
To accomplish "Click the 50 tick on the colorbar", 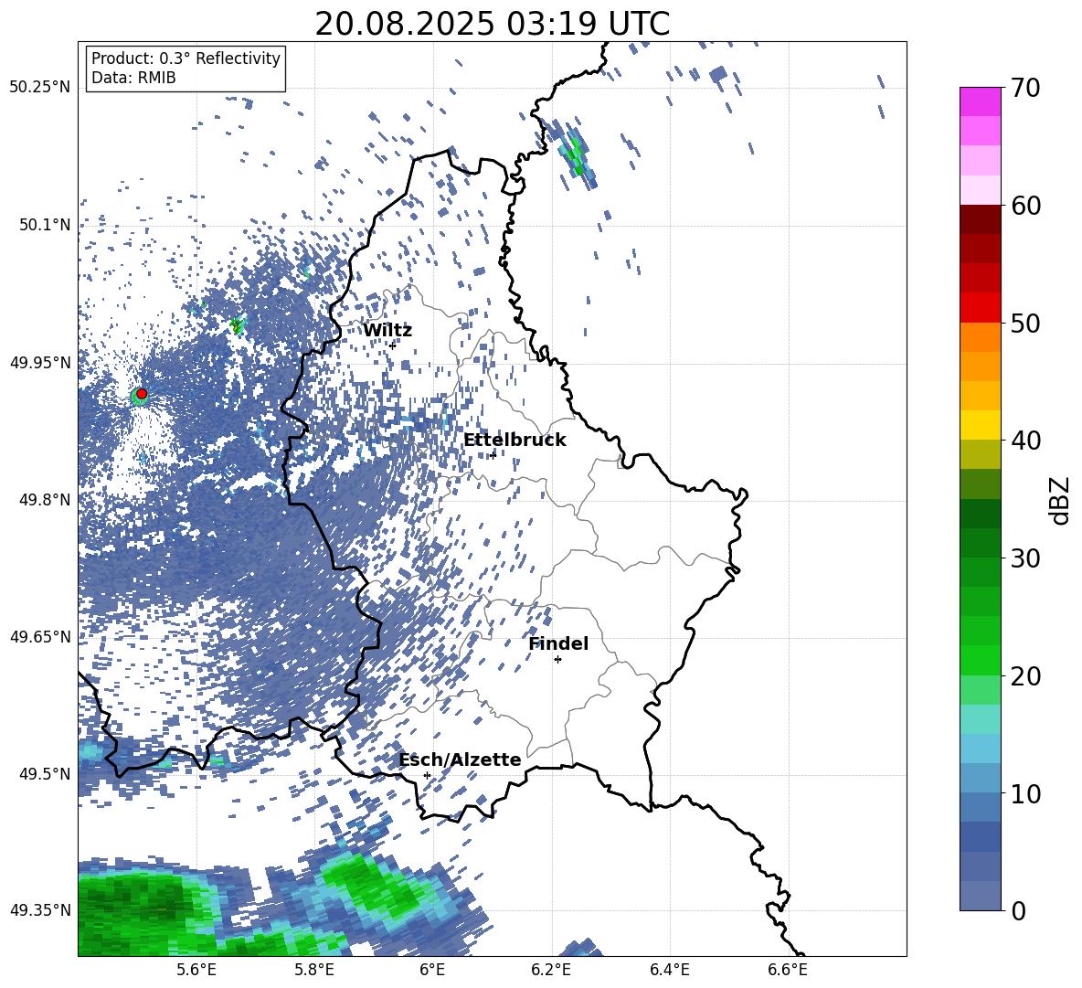I will [1024, 323].
